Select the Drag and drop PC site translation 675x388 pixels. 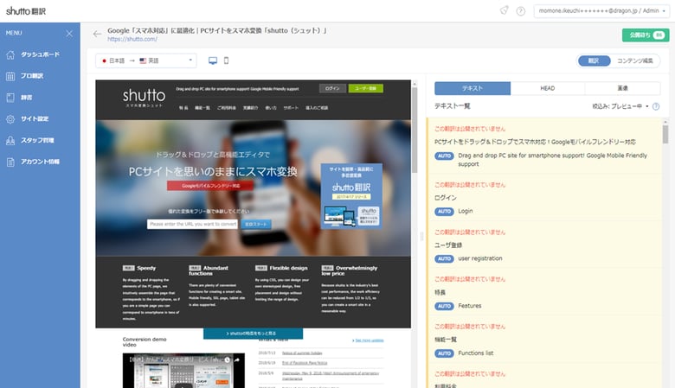coord(552,160)
